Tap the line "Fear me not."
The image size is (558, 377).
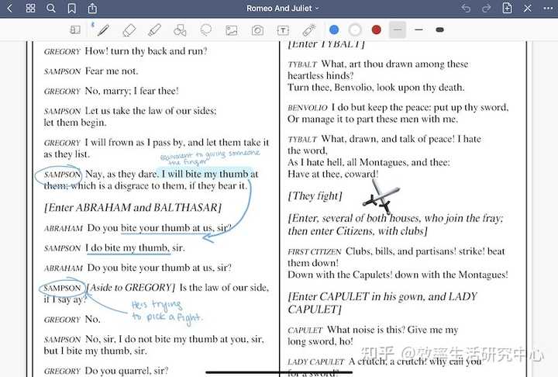(112, 71)
